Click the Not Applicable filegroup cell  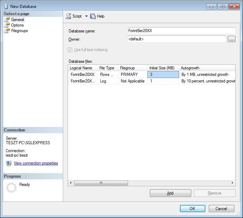tap(133, 81)
